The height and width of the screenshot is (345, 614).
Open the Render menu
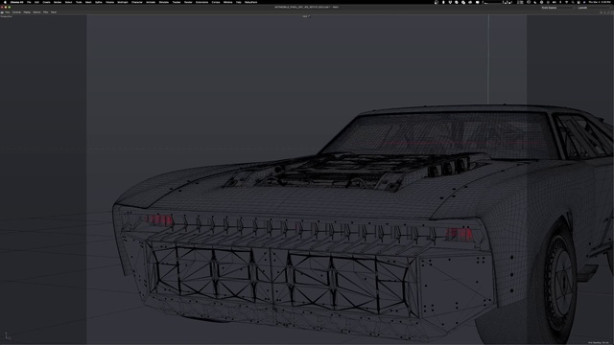coord(188,2)
